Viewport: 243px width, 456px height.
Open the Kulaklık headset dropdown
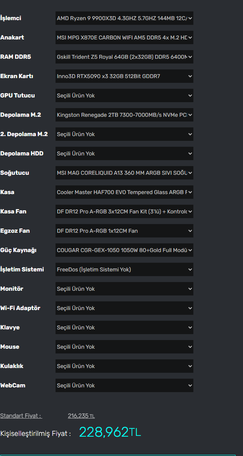coord(124,366)
